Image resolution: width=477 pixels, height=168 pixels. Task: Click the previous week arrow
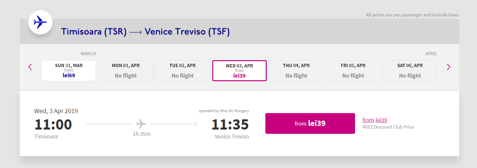pos(30,67)
